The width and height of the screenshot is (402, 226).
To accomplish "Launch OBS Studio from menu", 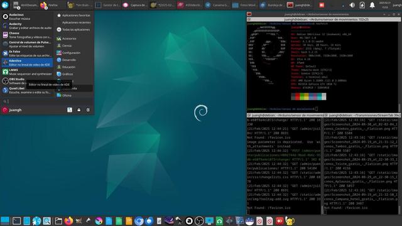I will click(27, 81).
